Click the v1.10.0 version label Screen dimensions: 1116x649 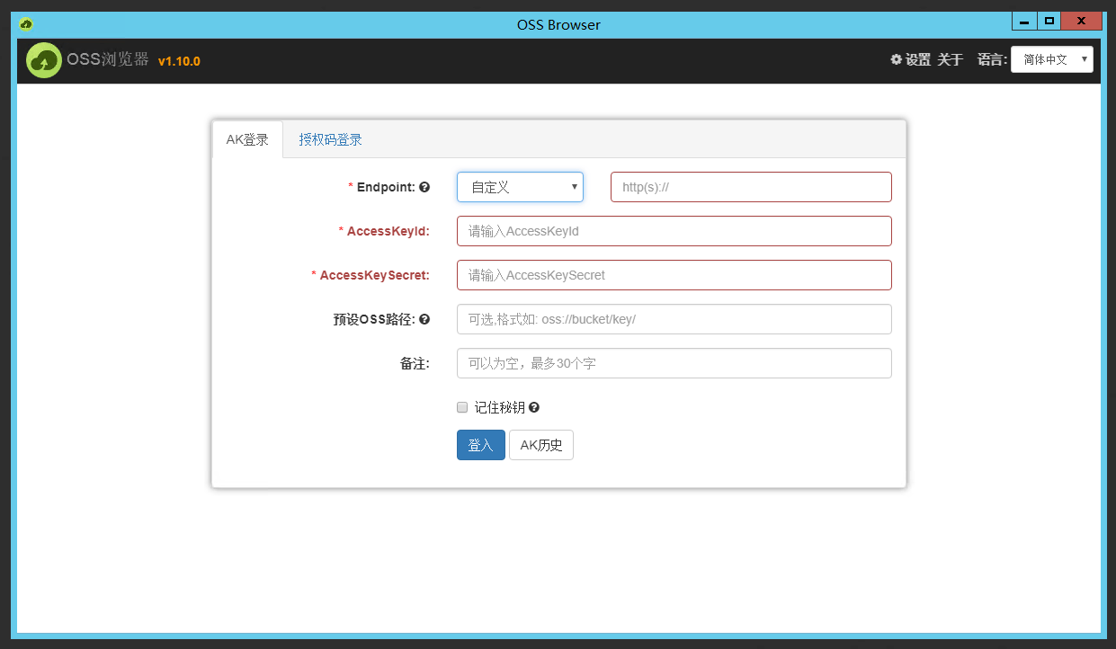pyautogui.click(x=179, y=61)
